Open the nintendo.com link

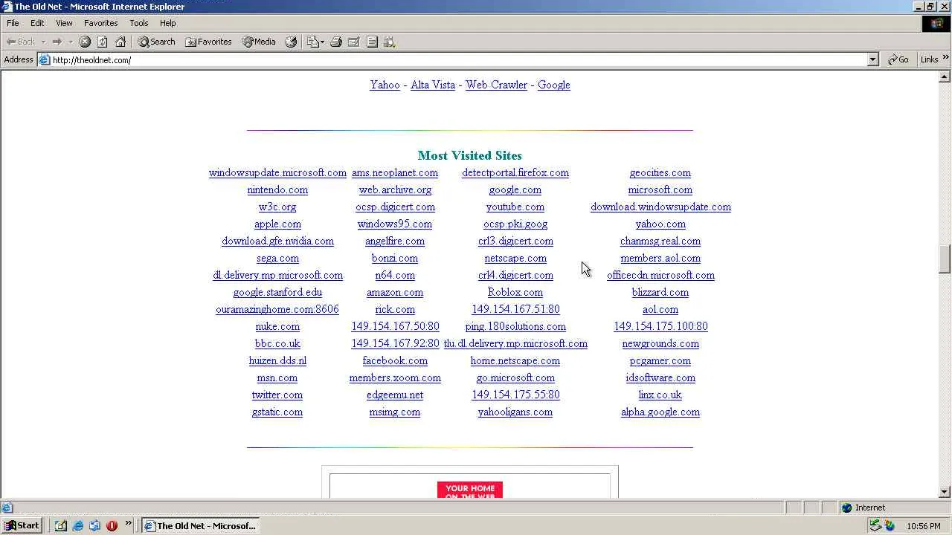(x=277, y=189)
